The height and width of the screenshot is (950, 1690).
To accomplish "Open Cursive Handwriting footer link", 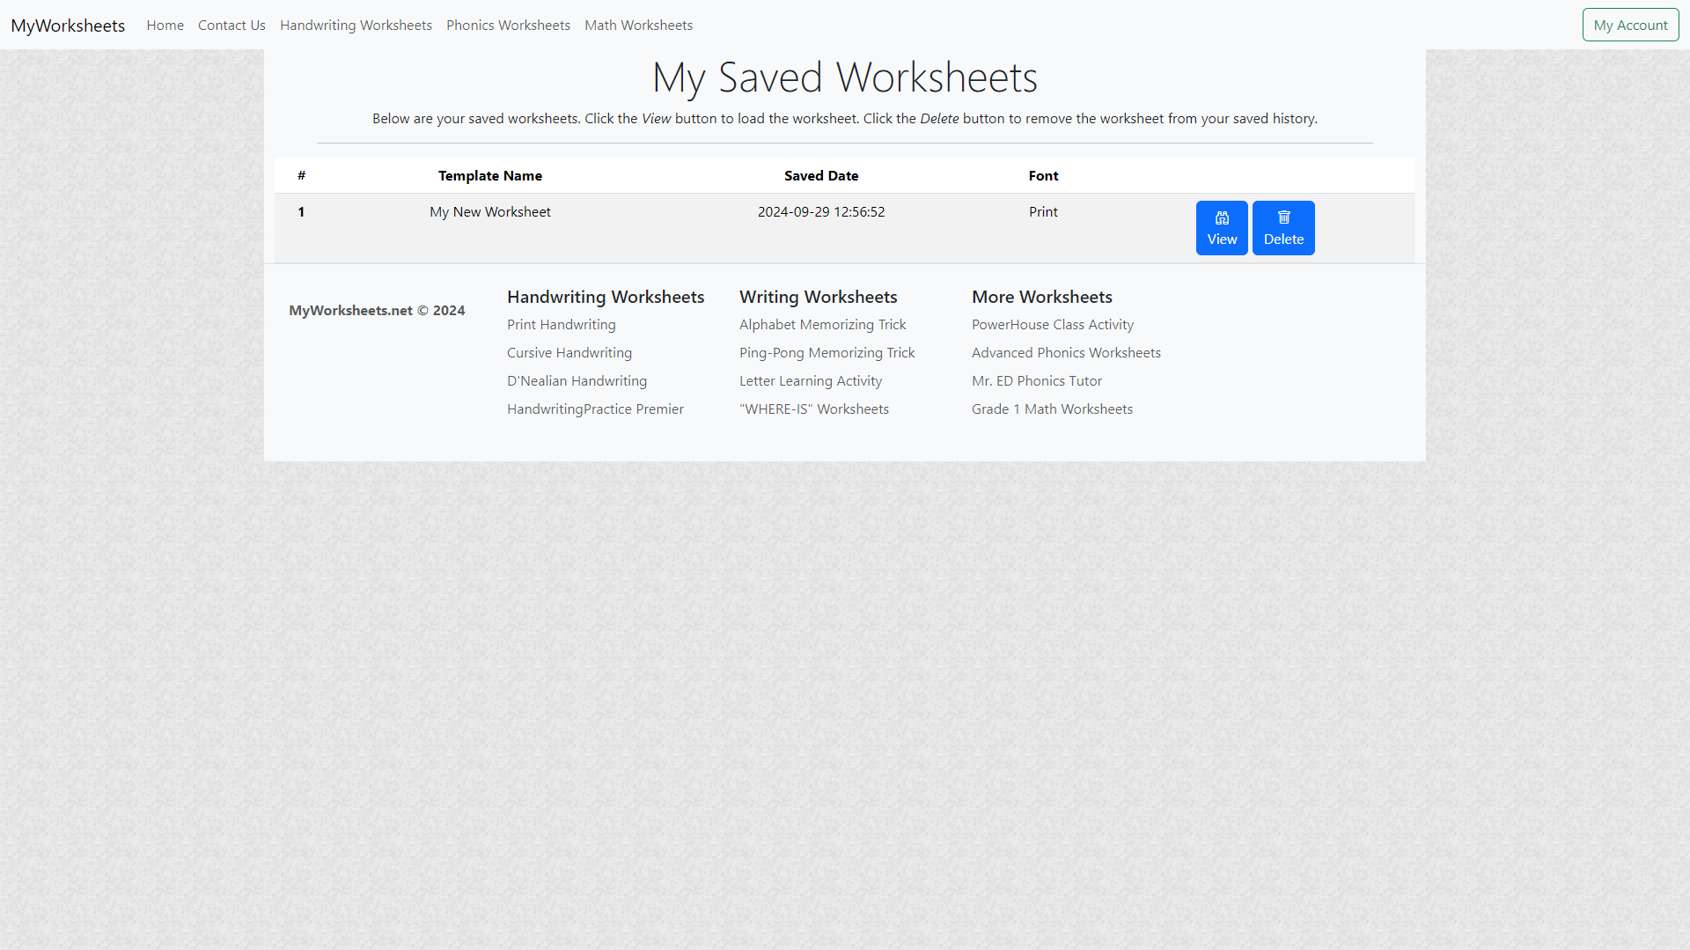I will (569, 353).
